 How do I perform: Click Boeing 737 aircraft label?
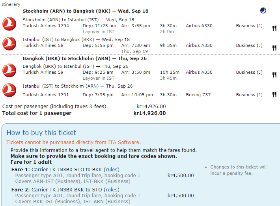coord(198,95)
